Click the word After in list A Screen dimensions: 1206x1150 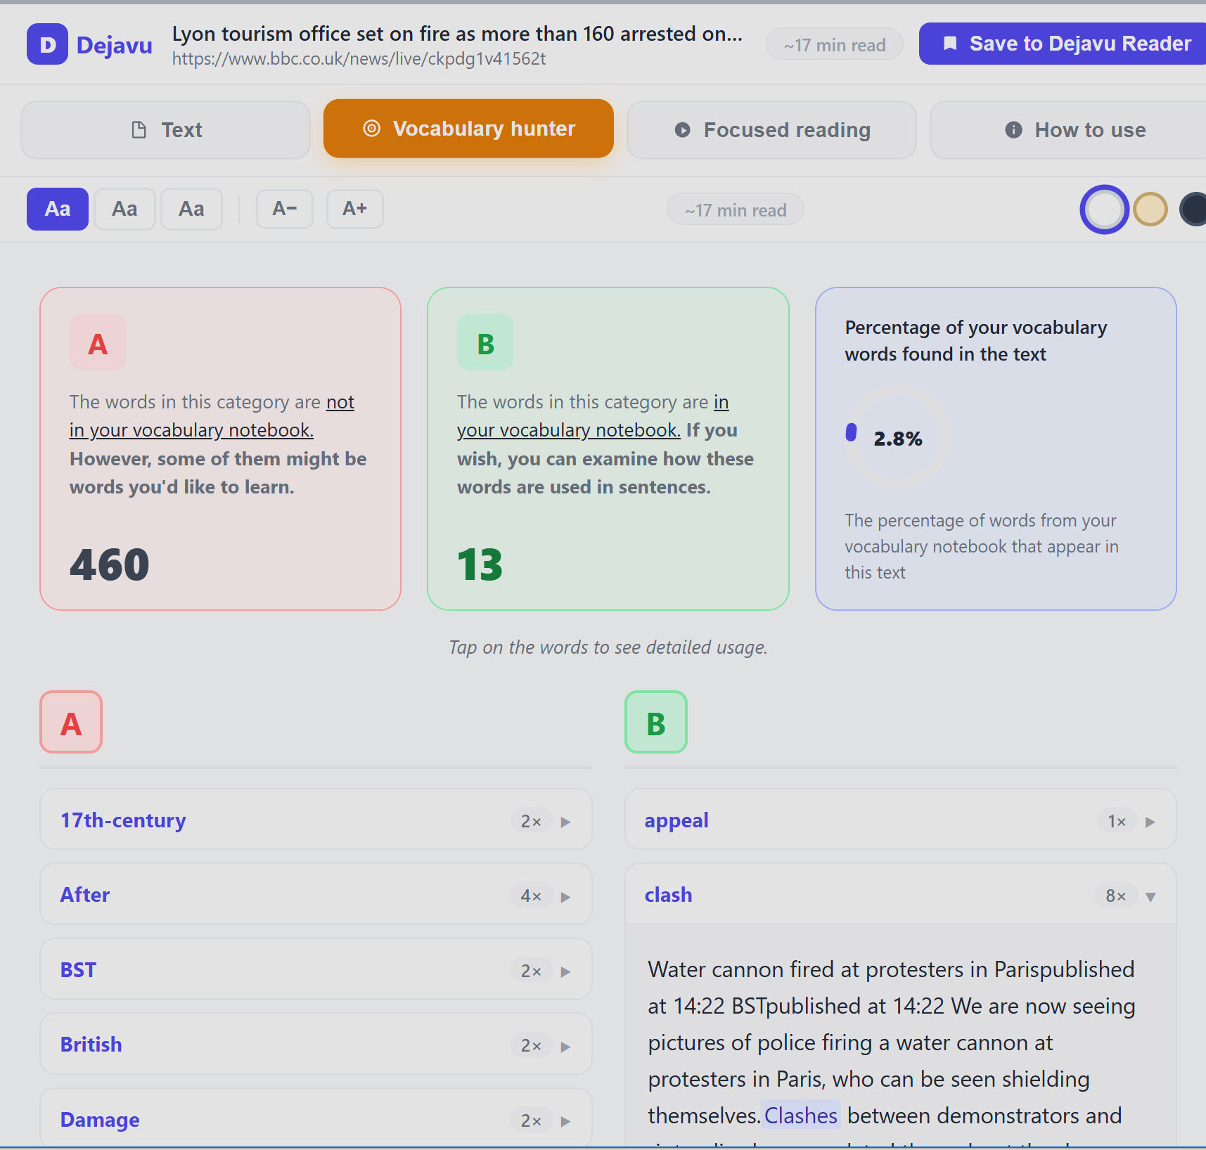coord(85,895)
